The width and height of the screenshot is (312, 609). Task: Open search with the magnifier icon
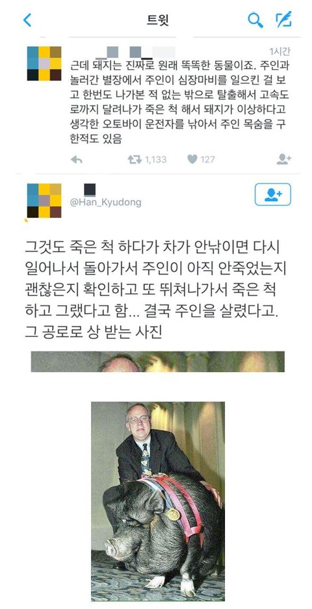(255, 20)
